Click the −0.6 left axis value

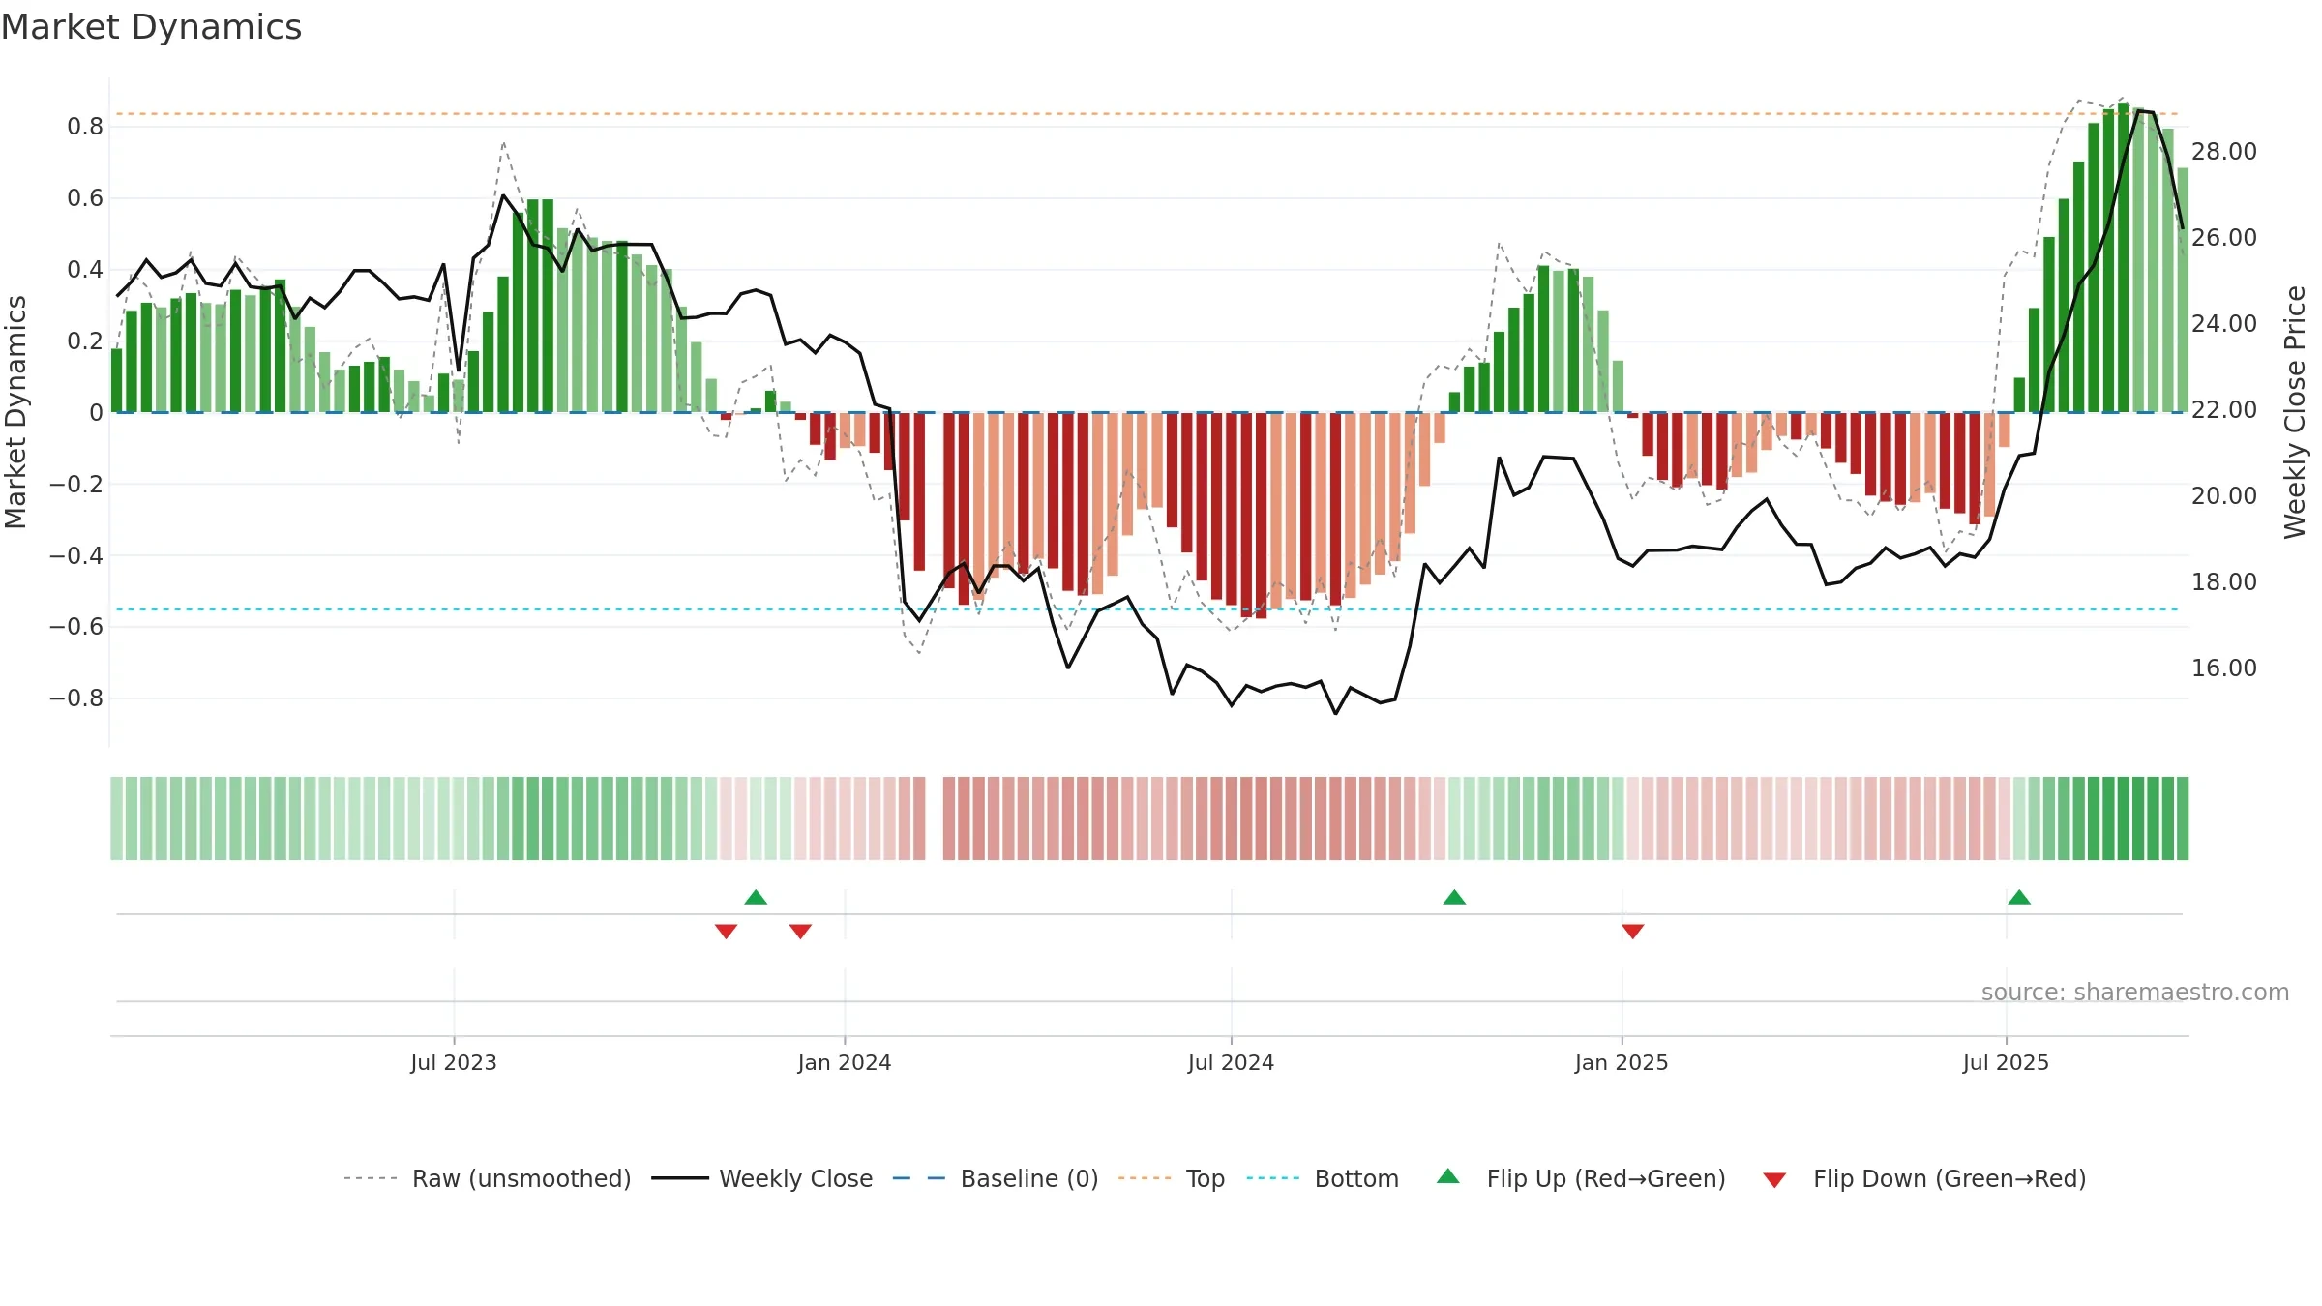pyautogui.click(x=76, y=626)
